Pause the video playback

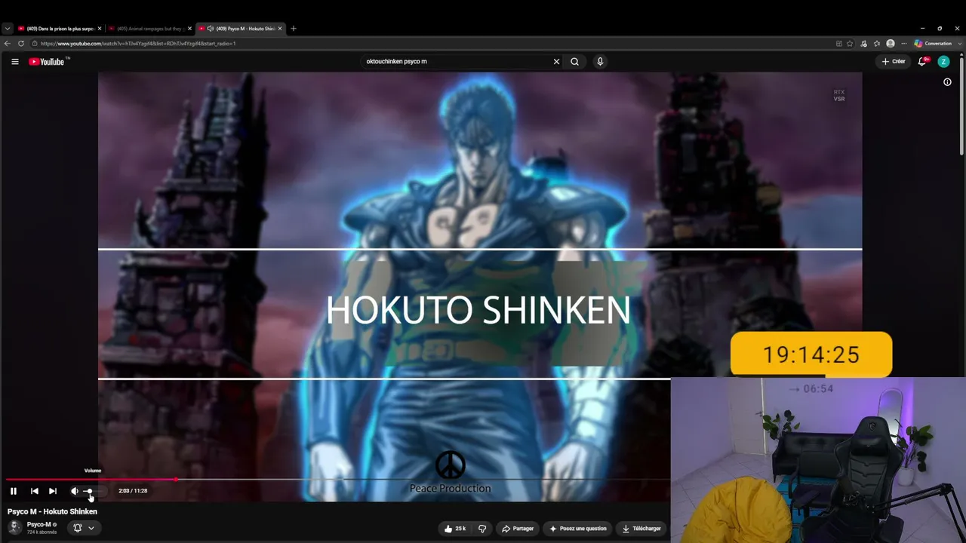click(14, 491)
